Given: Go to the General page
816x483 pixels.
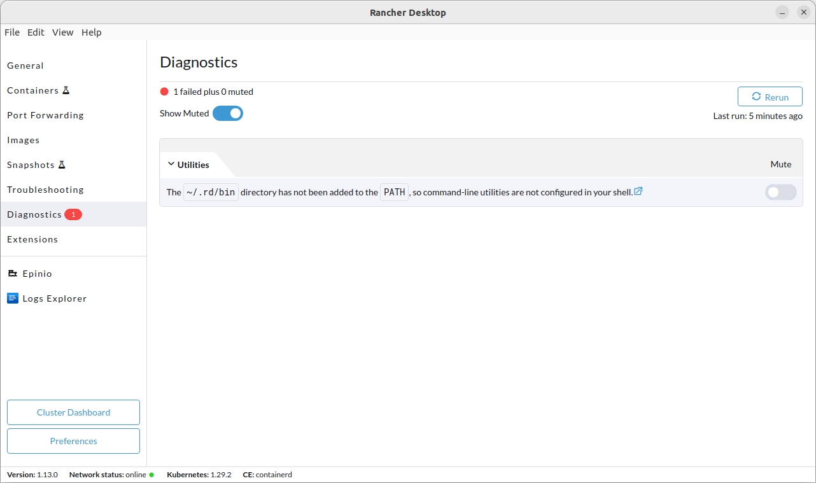Looking at the screenshot, I should (73, 66).
